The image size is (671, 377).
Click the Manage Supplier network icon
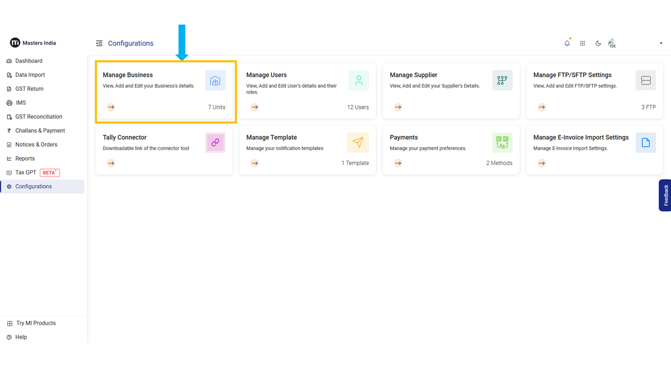tap(502, 81)
